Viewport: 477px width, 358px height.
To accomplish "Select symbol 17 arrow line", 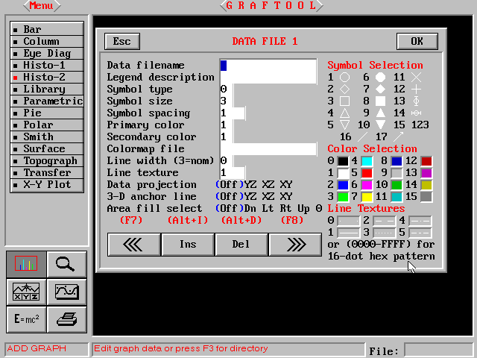I will [x=398, y=137].
